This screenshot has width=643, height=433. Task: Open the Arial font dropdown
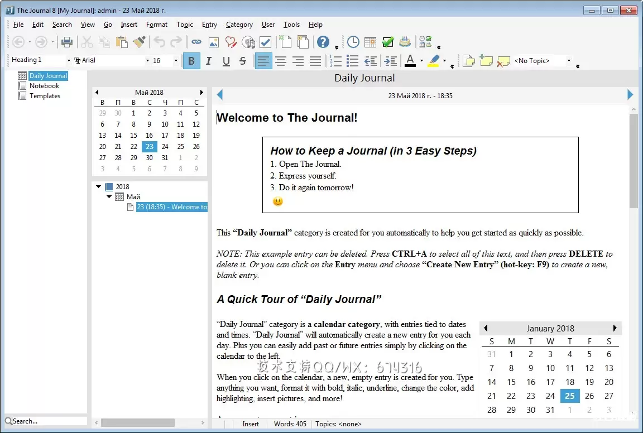[x=147, y=61]
